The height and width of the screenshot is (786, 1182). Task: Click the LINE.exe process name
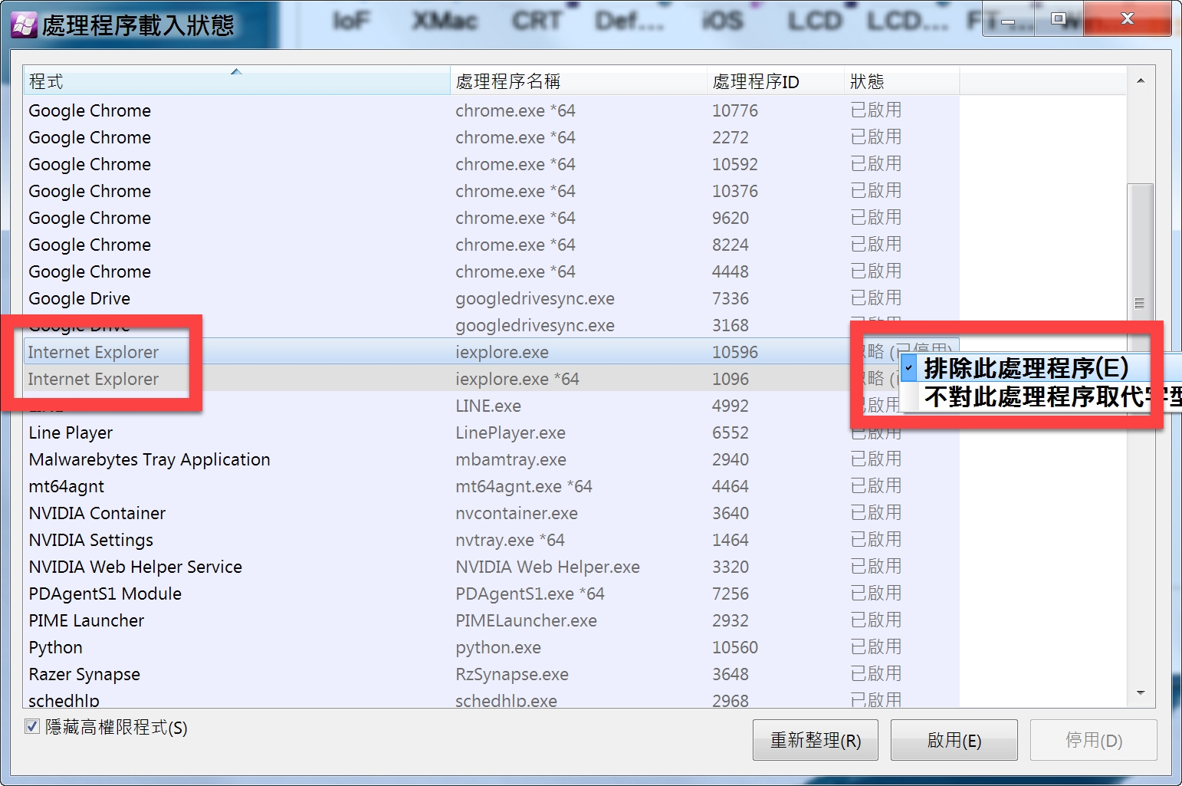tap(488, 406)
